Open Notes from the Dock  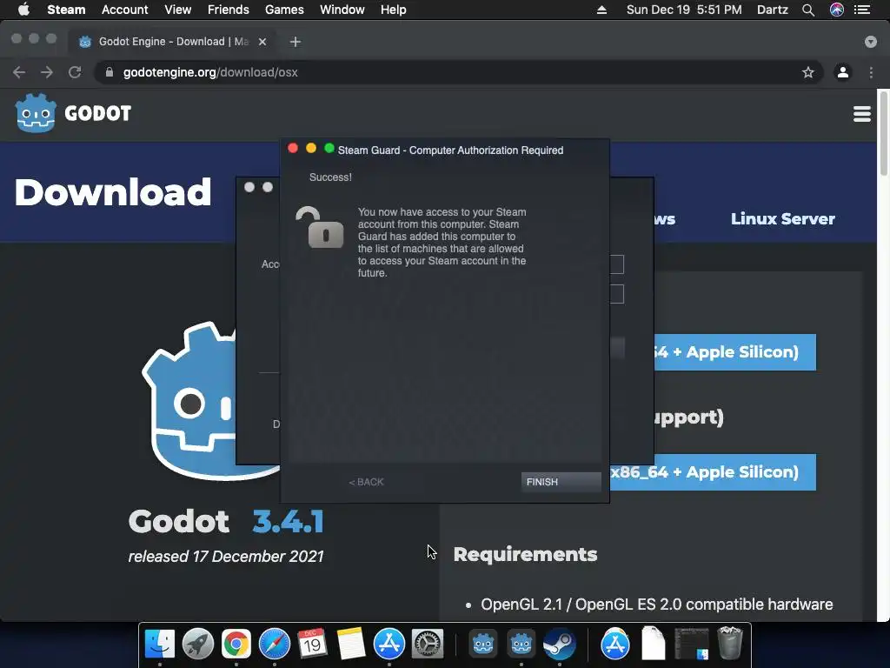351,645
